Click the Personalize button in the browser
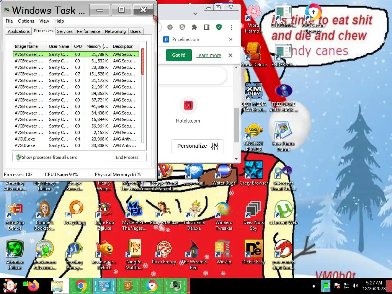Viewport: 392px width, 294px height. tap(198, 146)
